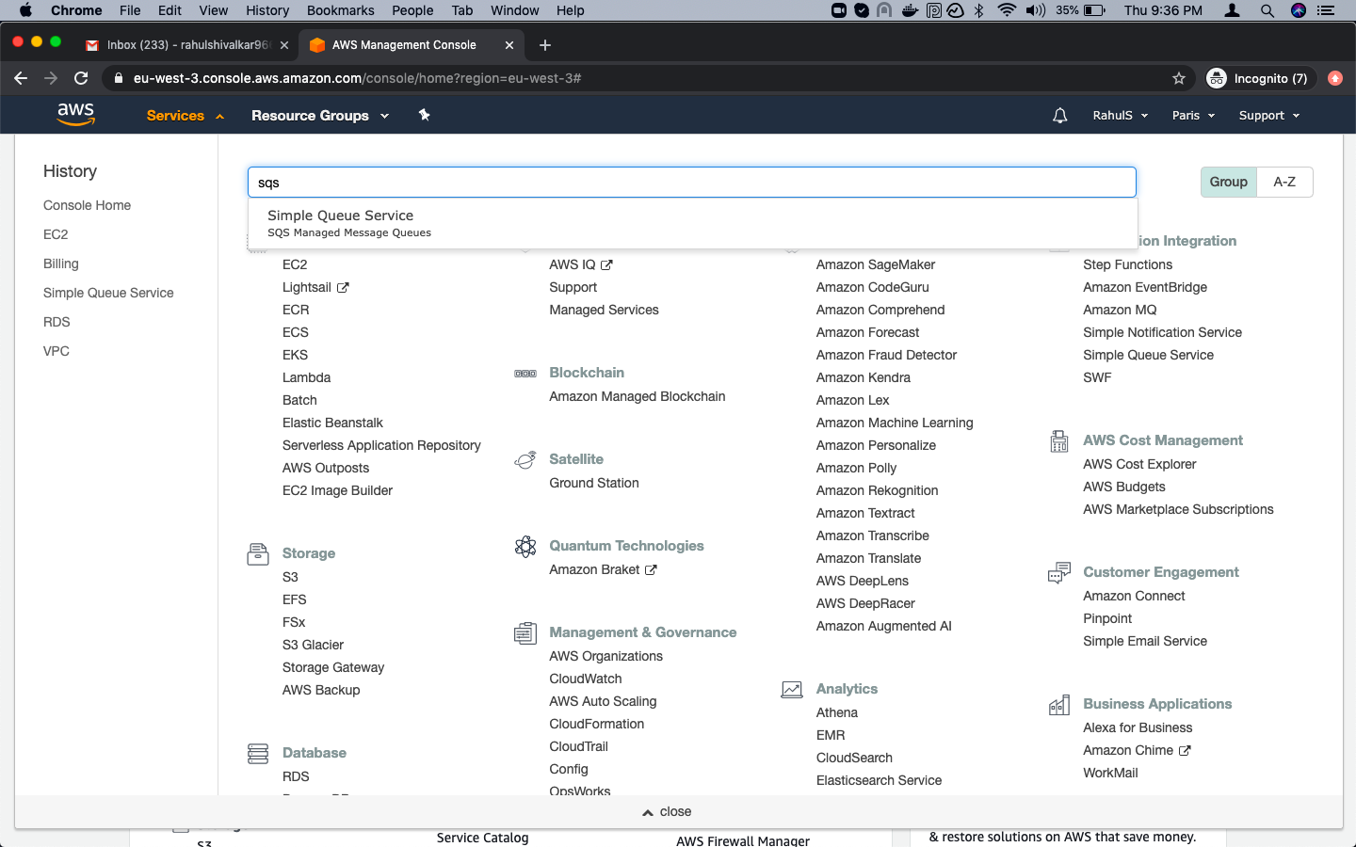Click the Business Applications icon

point(1059,705)
